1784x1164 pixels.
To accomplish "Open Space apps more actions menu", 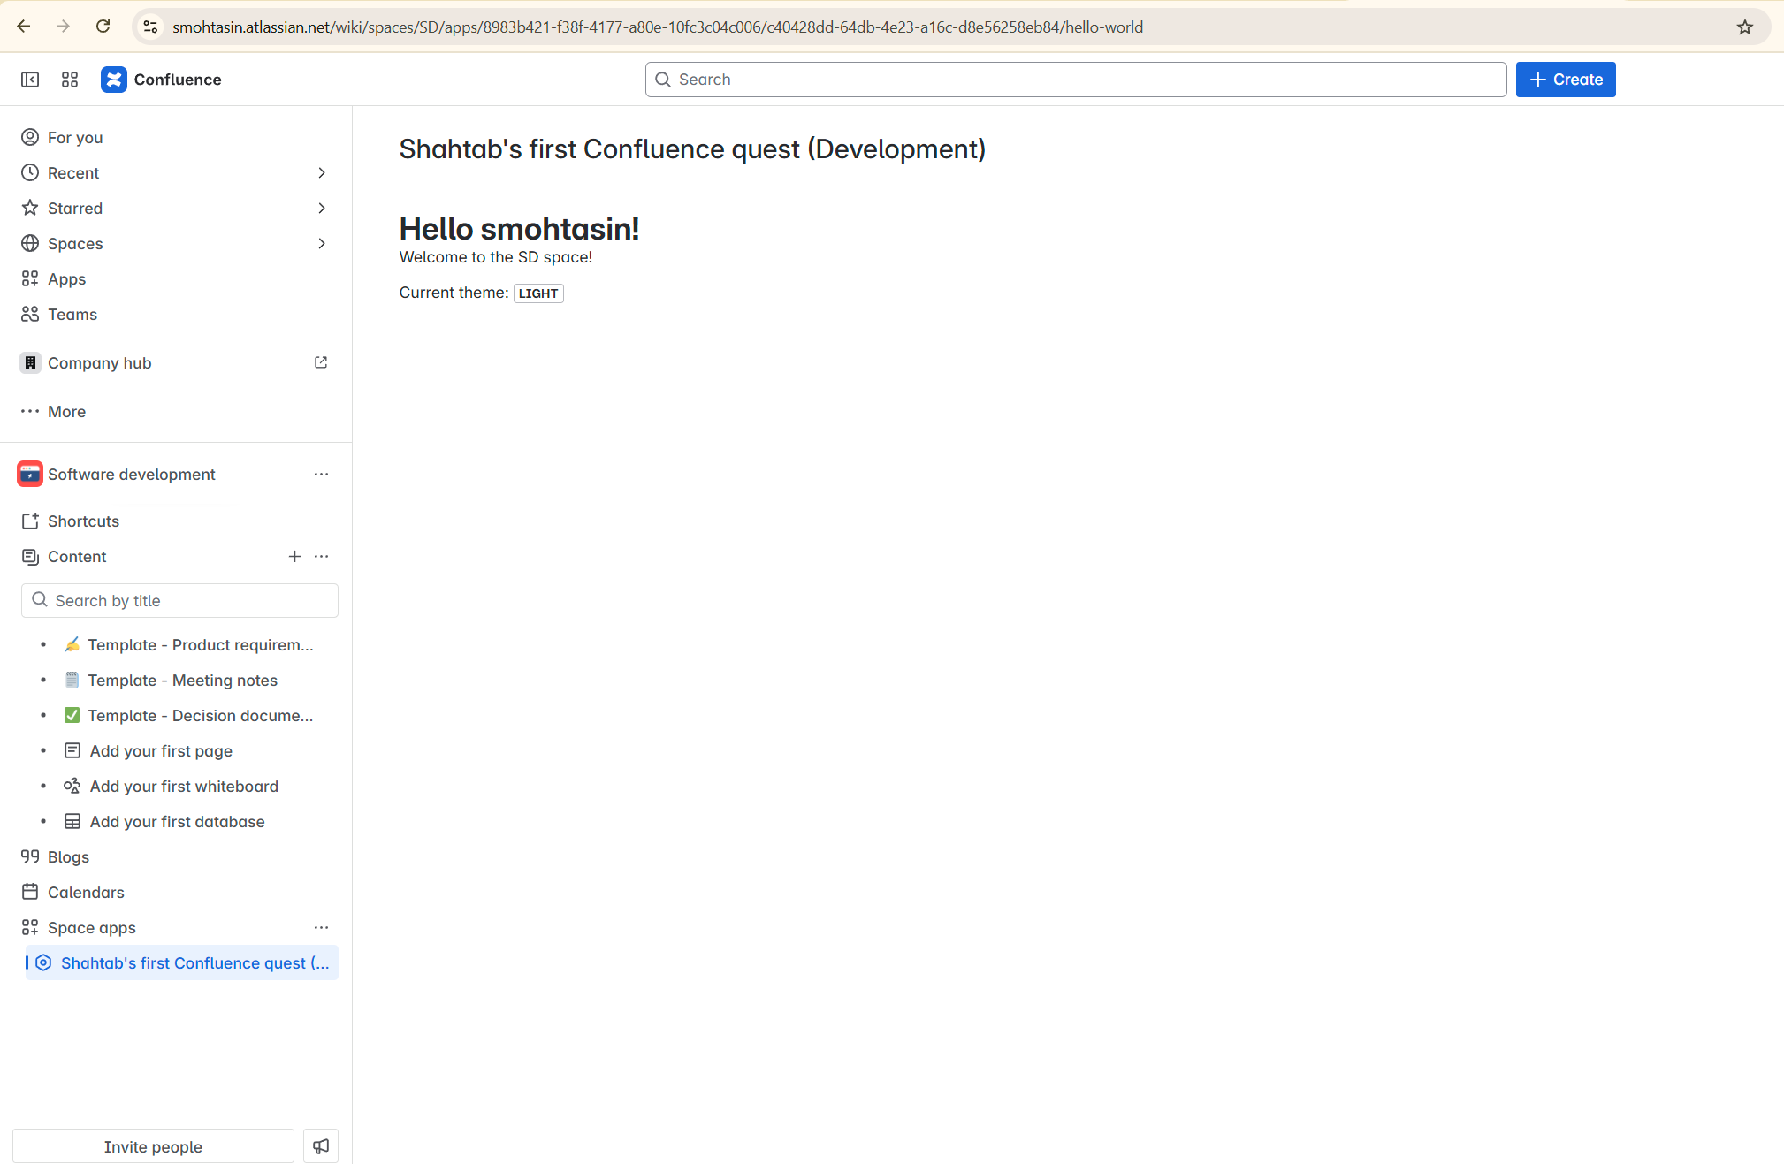I will [x=321, y=927].
